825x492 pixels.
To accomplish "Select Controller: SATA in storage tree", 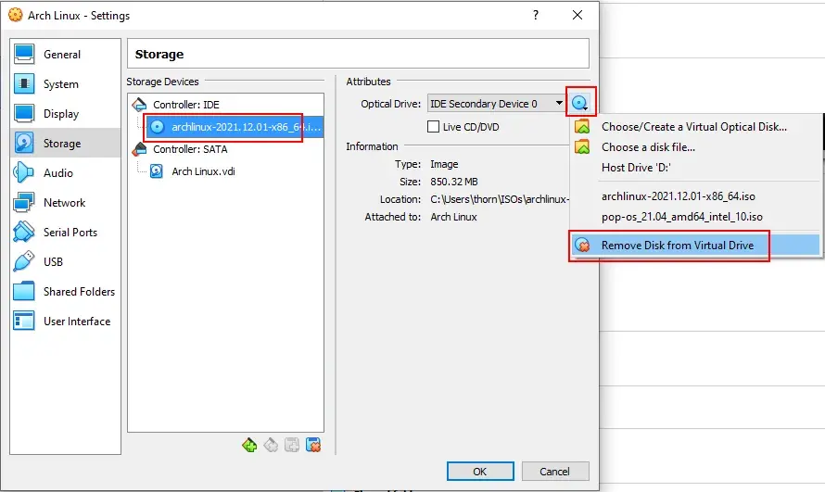I will pos(190,149).
